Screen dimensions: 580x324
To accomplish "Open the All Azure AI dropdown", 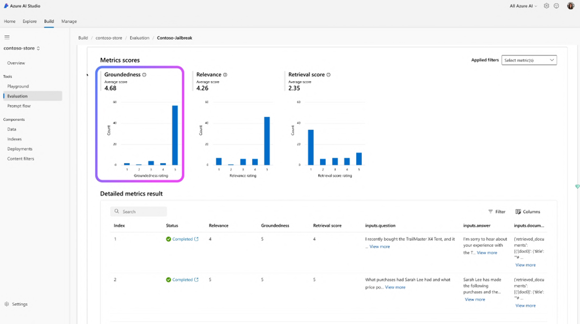I will click(x=524, y=6).
